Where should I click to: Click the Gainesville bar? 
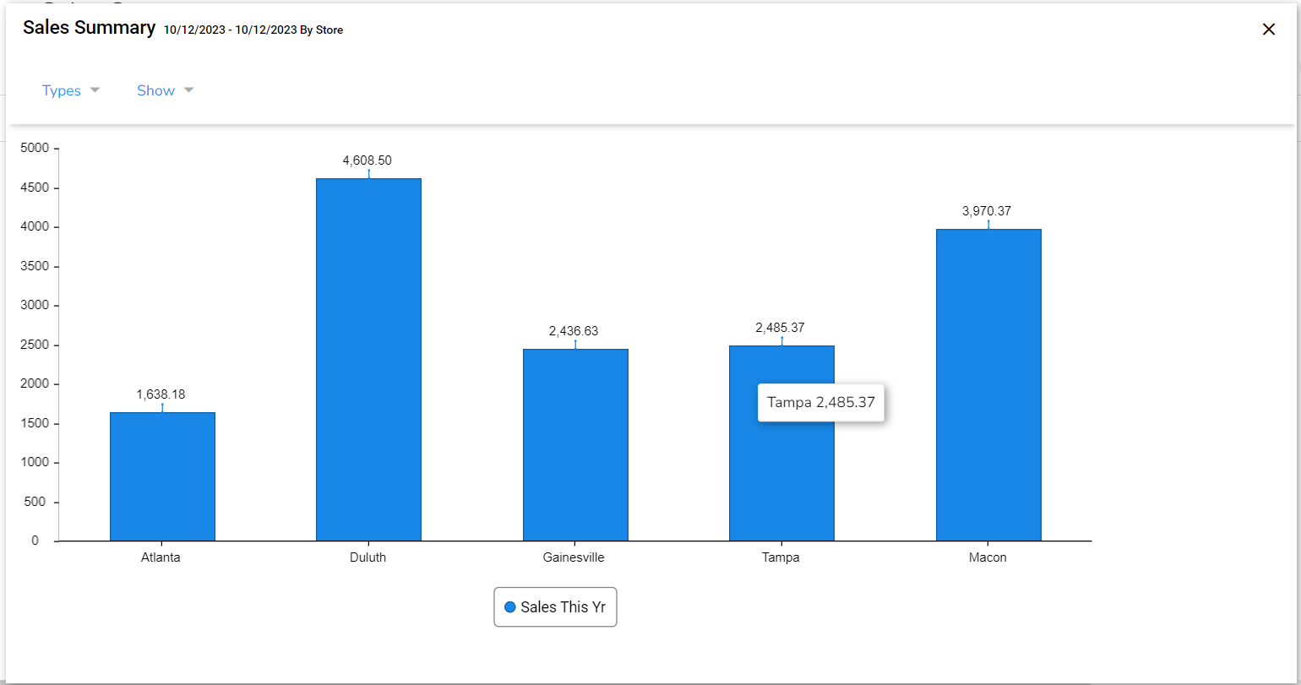pos(575,444)
